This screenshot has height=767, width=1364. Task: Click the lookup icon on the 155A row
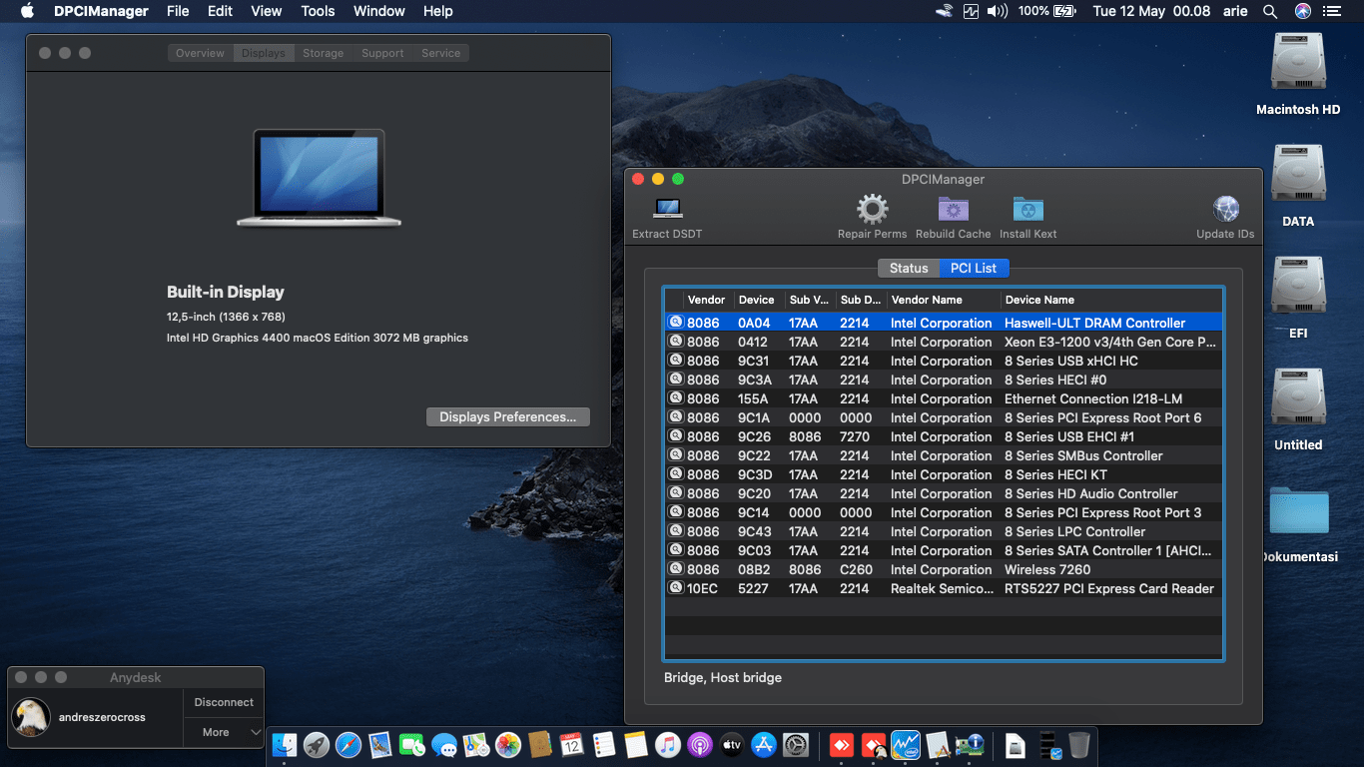pos(676,398)
